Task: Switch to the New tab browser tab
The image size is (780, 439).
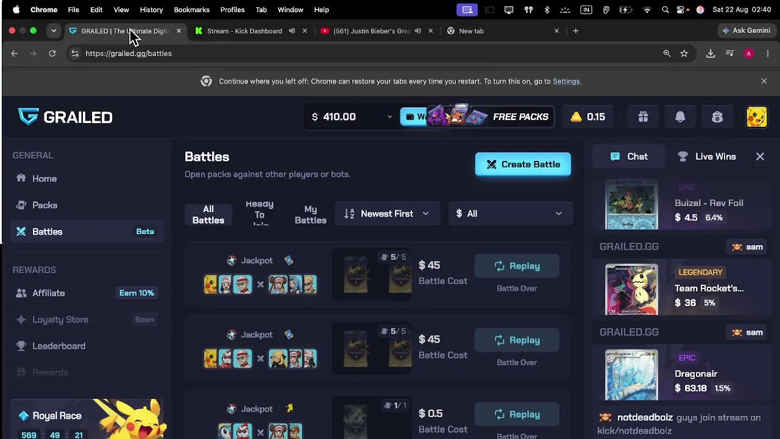Action: 471,31
